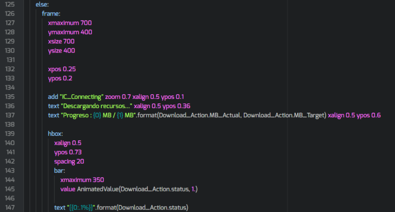Select the ysize 400 line
Image resolution: width=395 pixels, height=212 pixels.
pyautogui.click(x=61, y=50)
